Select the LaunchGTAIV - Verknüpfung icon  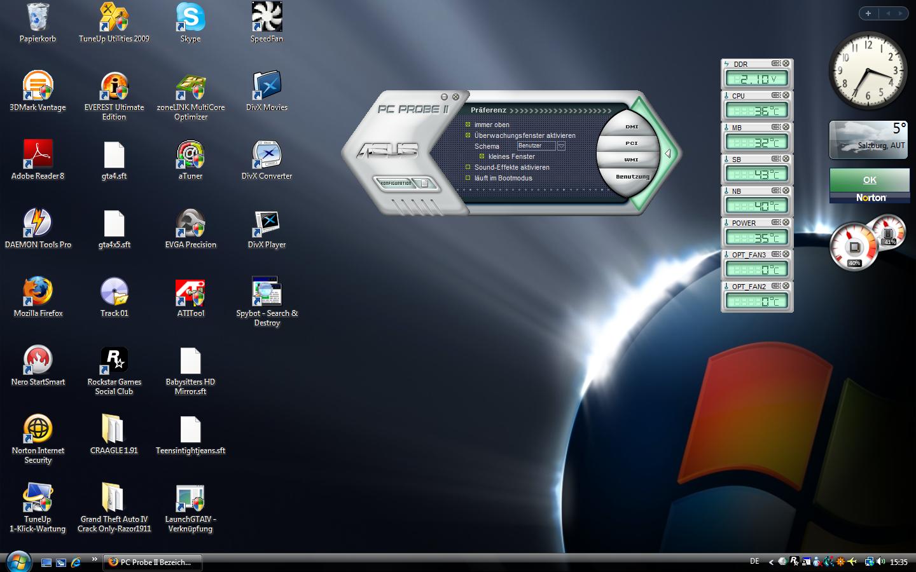190,508
